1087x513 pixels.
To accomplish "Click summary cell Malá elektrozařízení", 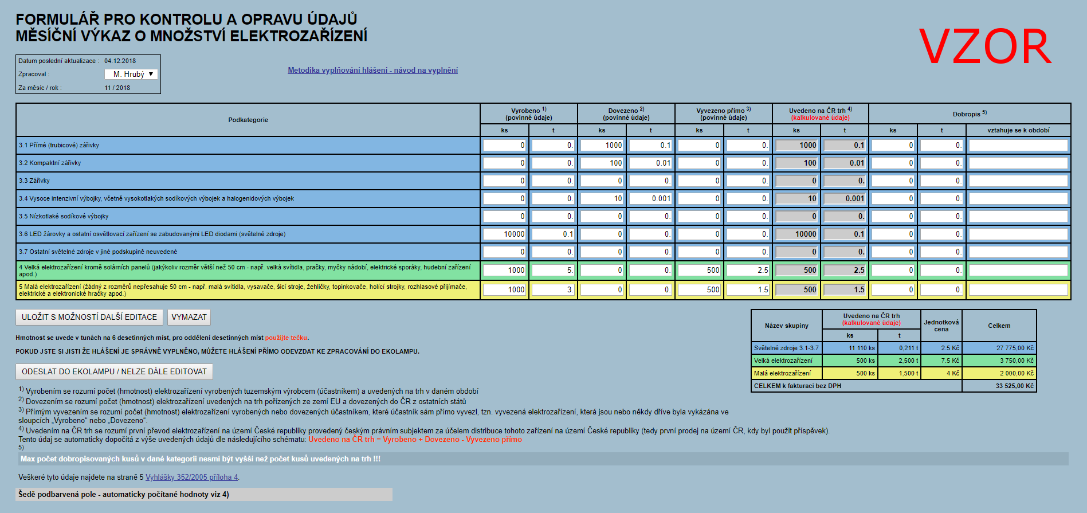I will point(786,373).
